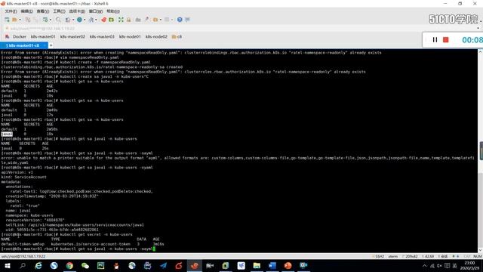Screen dimensions: 483x272
Task: Pause the screen recording
Action: click(435, 40)
